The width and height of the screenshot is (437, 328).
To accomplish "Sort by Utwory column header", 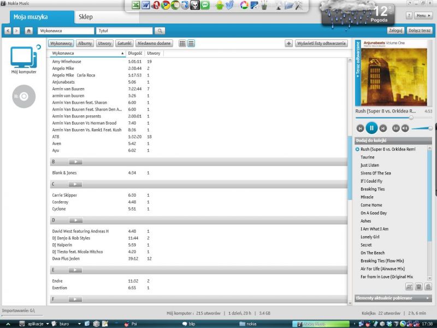I will click(x=154, y=53).
